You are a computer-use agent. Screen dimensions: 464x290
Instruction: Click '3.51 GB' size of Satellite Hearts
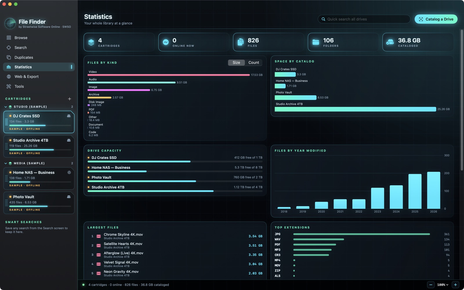(255, 245)
